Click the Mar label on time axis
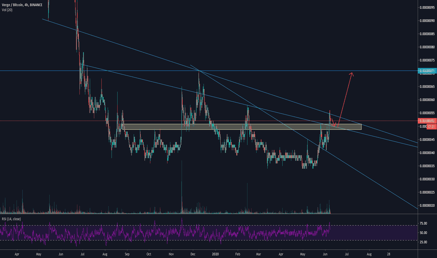The width and height of the screenshot is (437, 258). [x=258, y=254]
